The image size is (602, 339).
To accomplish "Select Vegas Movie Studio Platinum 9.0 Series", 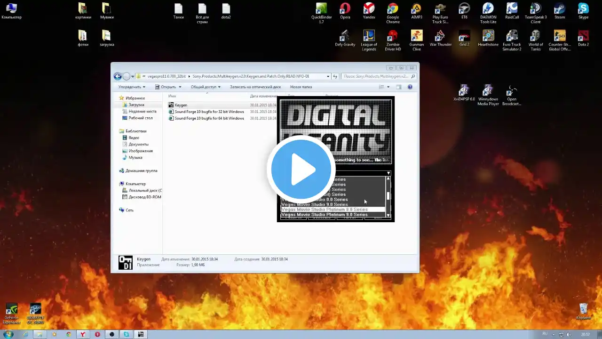I will coord(325,215).
